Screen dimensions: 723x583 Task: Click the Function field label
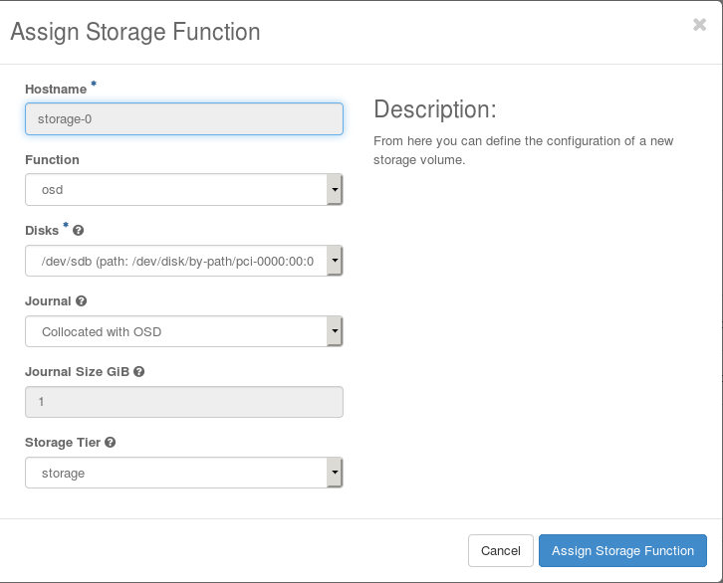point(52,160)
